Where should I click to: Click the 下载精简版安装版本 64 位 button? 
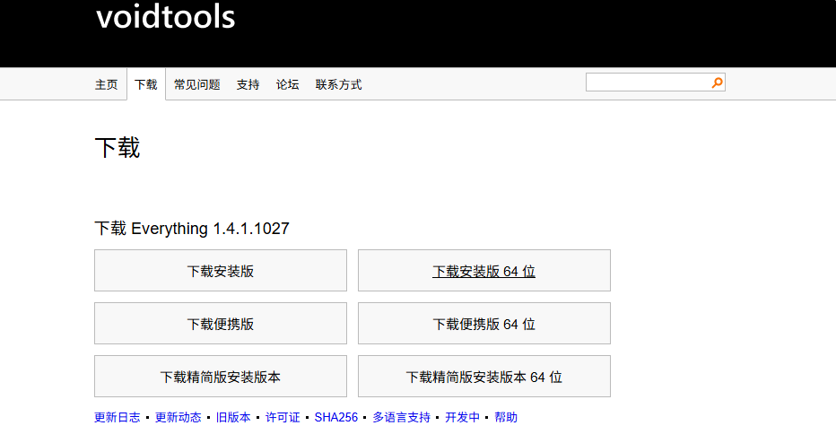coord(484,377)
